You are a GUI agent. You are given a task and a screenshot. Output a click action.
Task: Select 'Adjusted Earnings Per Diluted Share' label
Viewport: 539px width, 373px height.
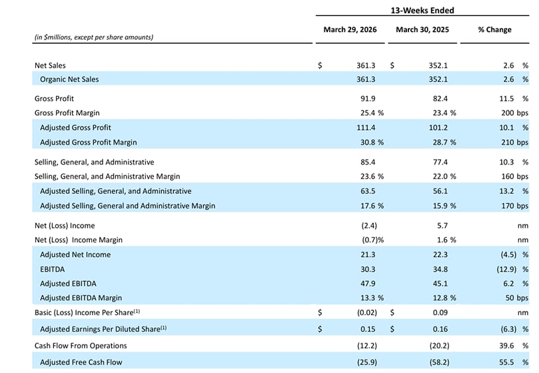pyautogui.click(x=103, y=329)
